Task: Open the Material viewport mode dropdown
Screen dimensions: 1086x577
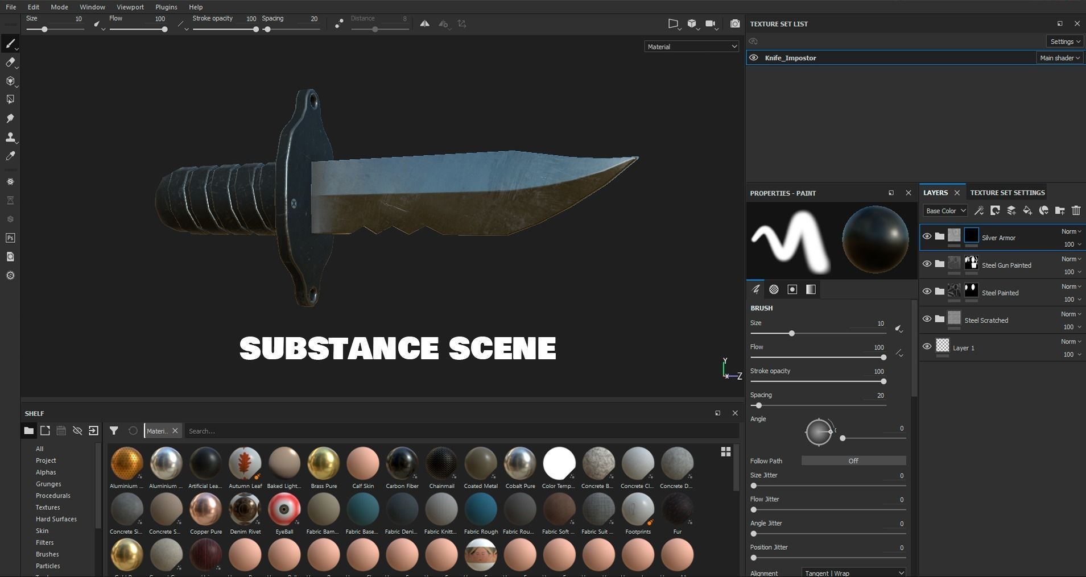Action: click(x=692, y=47)
